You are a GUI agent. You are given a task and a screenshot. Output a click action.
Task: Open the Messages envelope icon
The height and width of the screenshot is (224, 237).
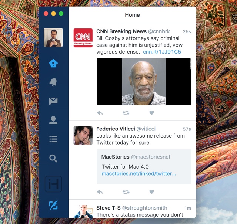(x=53, y=101)
